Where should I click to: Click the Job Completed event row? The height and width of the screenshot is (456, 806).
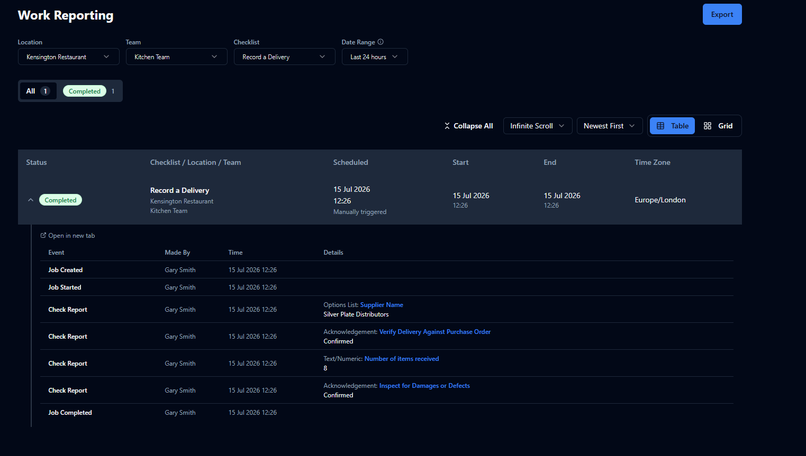click(387, 413)
